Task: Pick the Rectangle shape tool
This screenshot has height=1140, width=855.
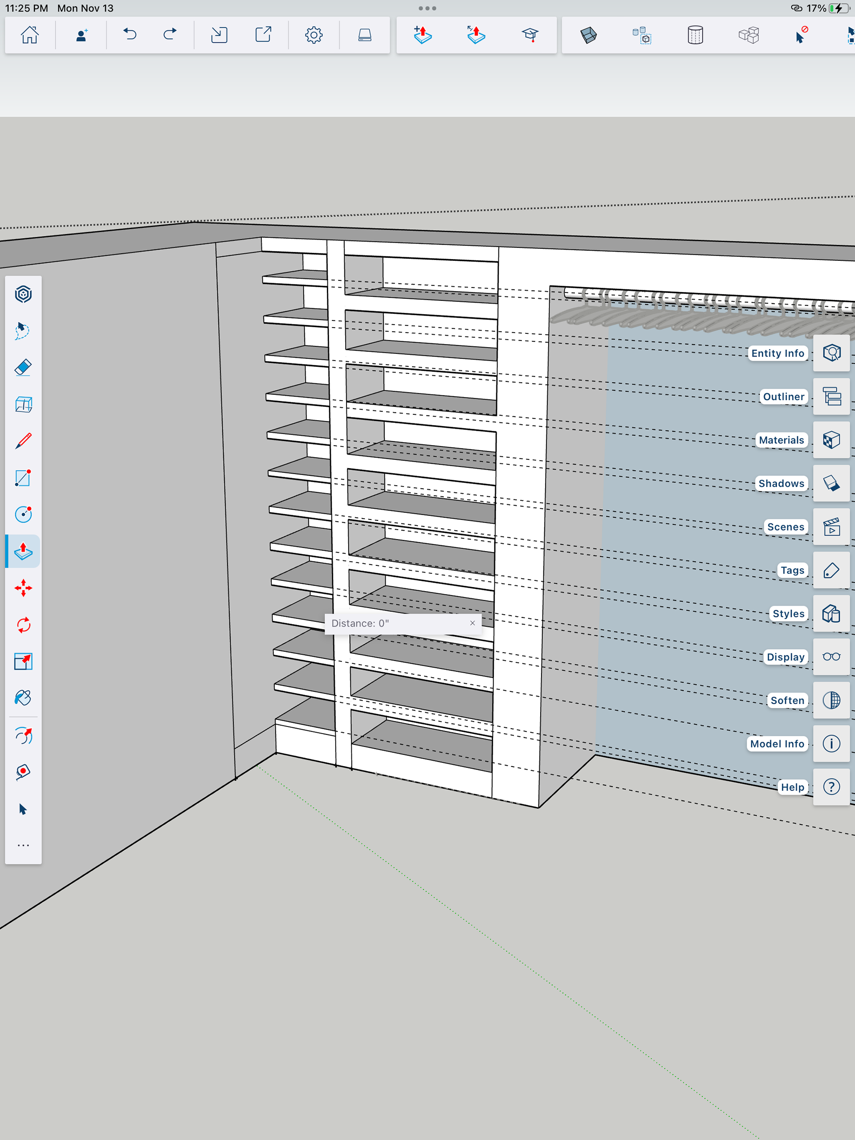Action: point(23,478)
